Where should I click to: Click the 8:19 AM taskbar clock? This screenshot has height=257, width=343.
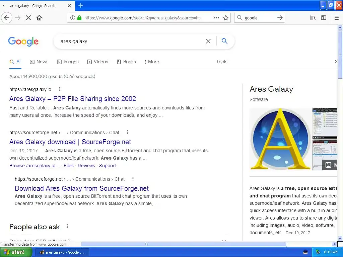[331, 252]
